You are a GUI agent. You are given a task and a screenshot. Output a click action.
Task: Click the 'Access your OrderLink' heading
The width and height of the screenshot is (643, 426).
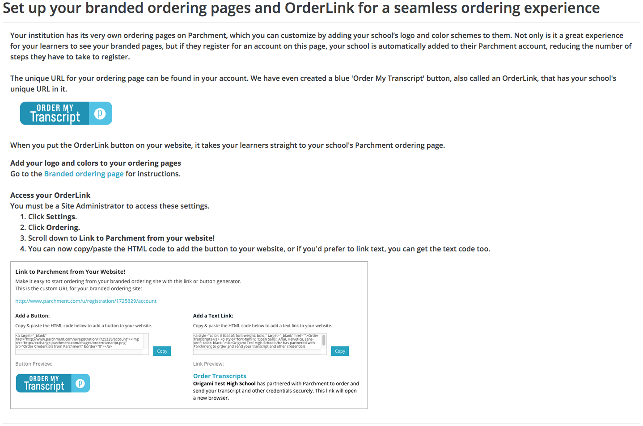(50, 195)
